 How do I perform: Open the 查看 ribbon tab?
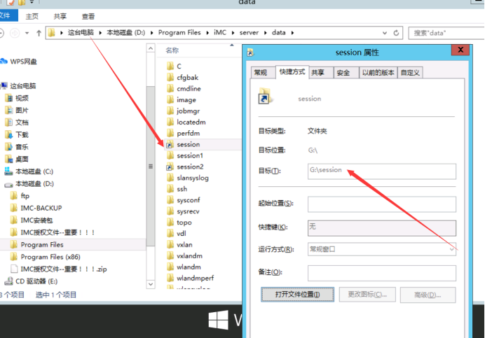pos(88,16)
